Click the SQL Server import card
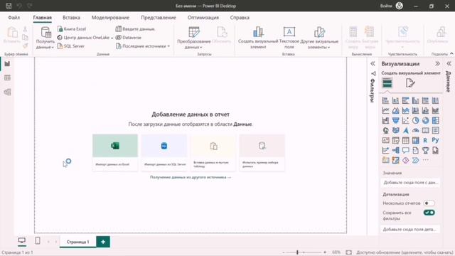The image size is (455, 256). click(164, 152)
